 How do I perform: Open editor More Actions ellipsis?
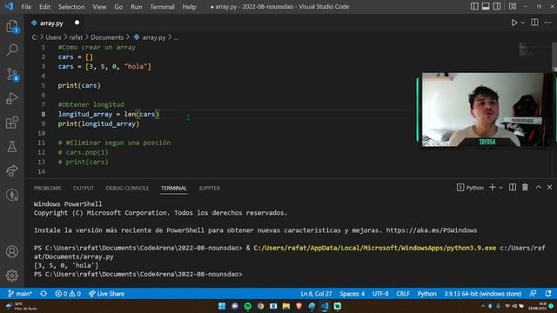tap(547, 23)
